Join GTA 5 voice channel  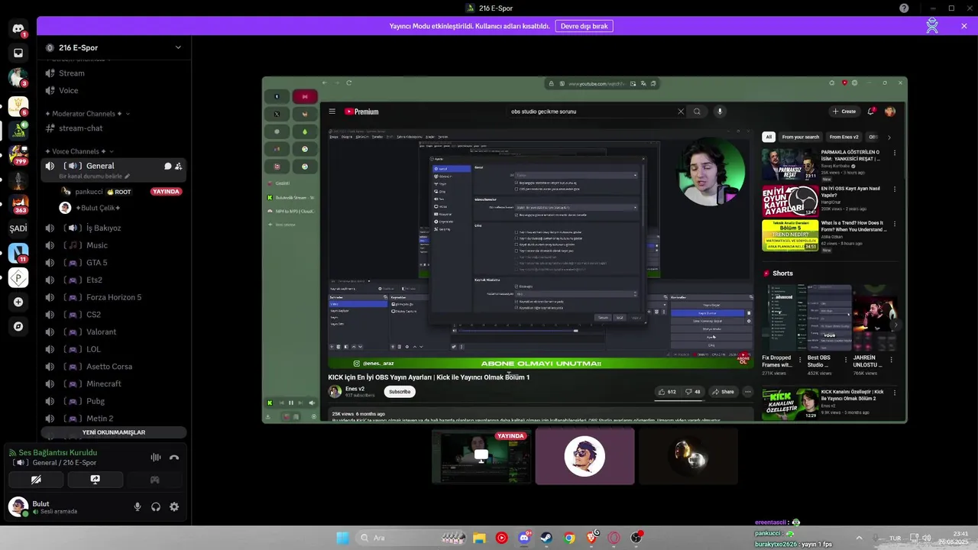pyautogui.click(x=115, y=263)
